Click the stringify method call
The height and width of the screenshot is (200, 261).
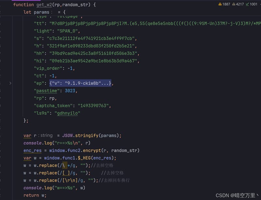click(87, 136)
